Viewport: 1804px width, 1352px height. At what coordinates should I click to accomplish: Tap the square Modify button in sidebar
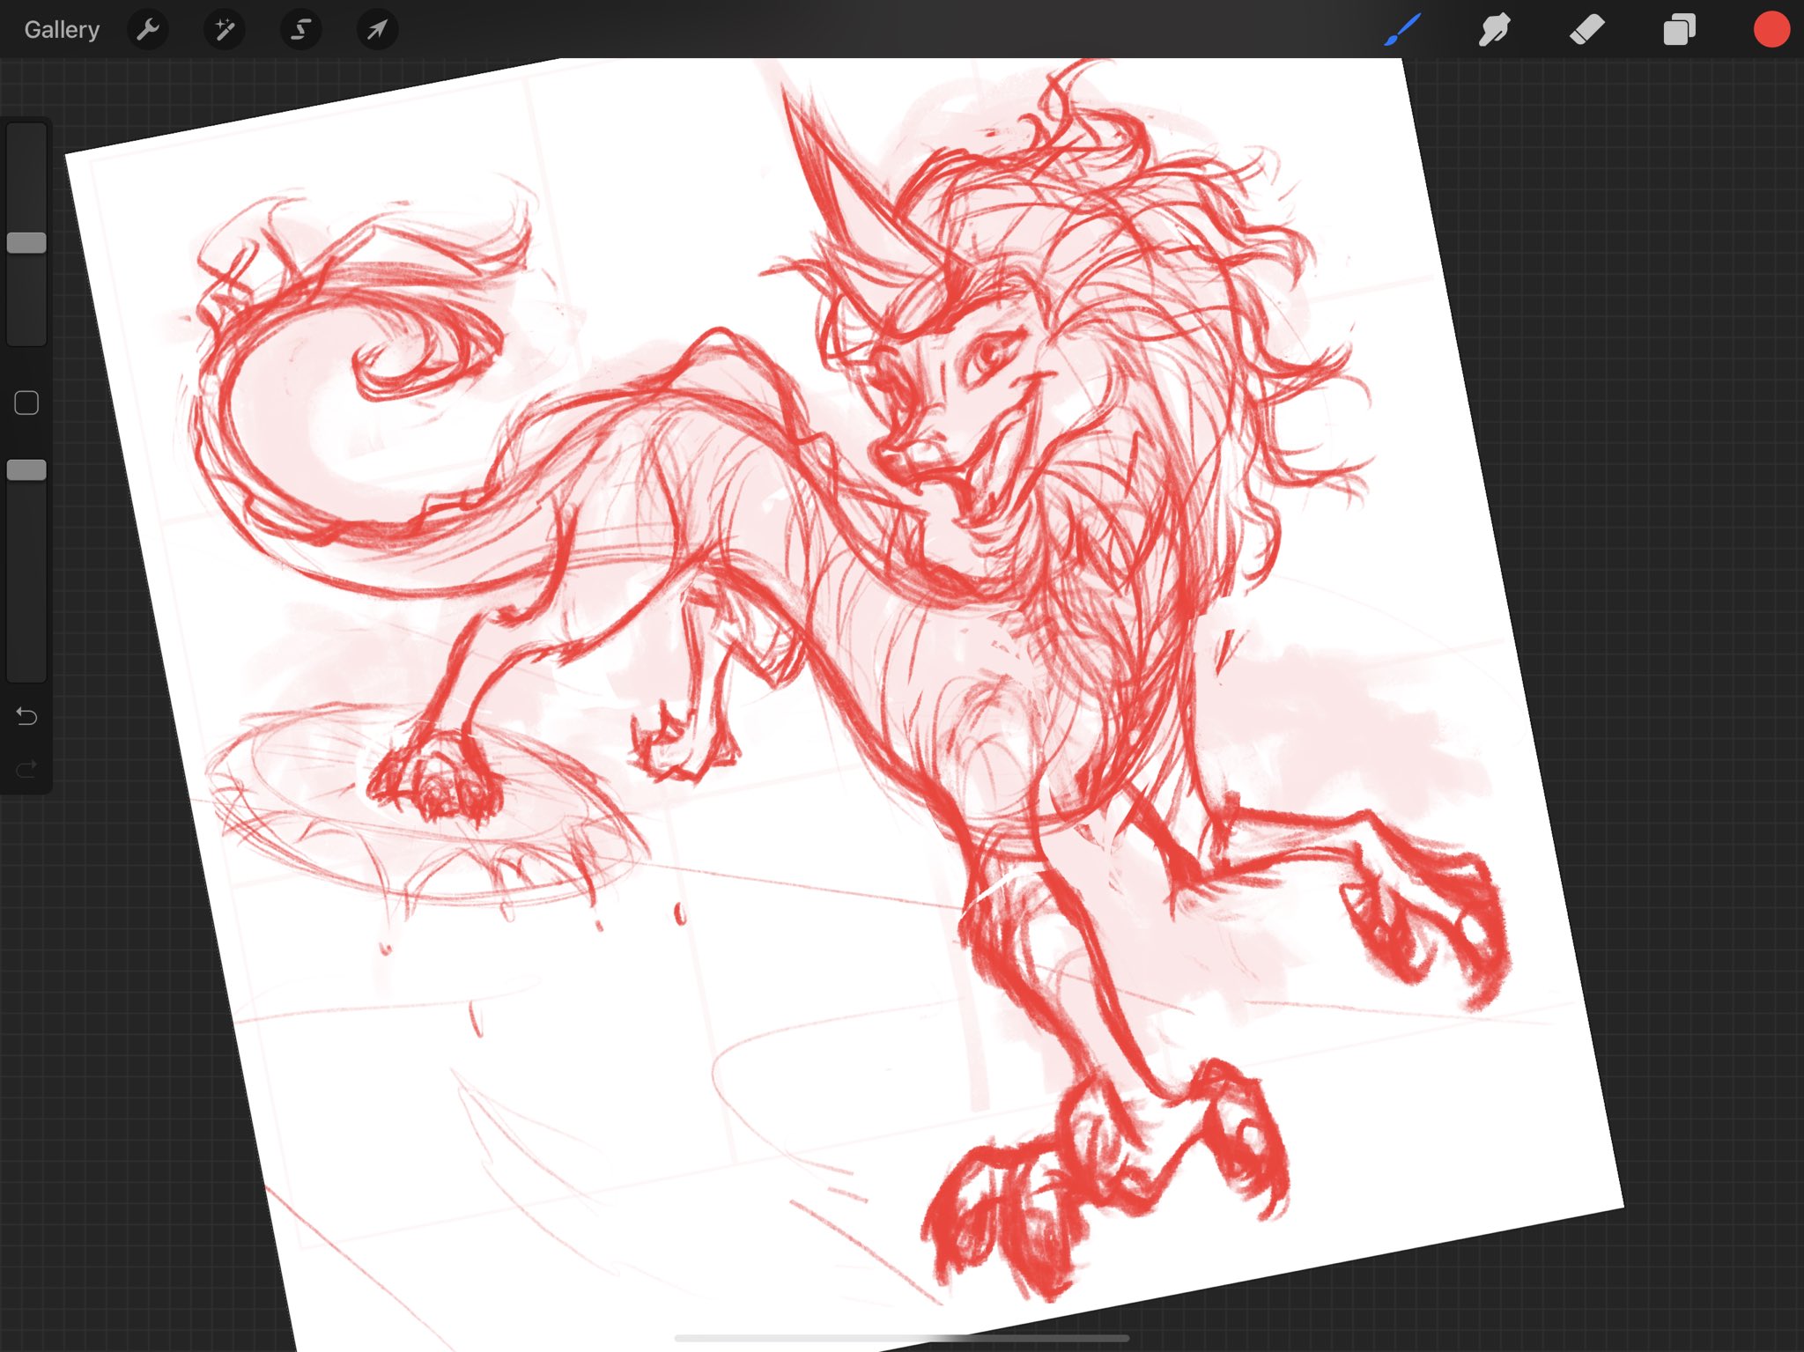26,403
